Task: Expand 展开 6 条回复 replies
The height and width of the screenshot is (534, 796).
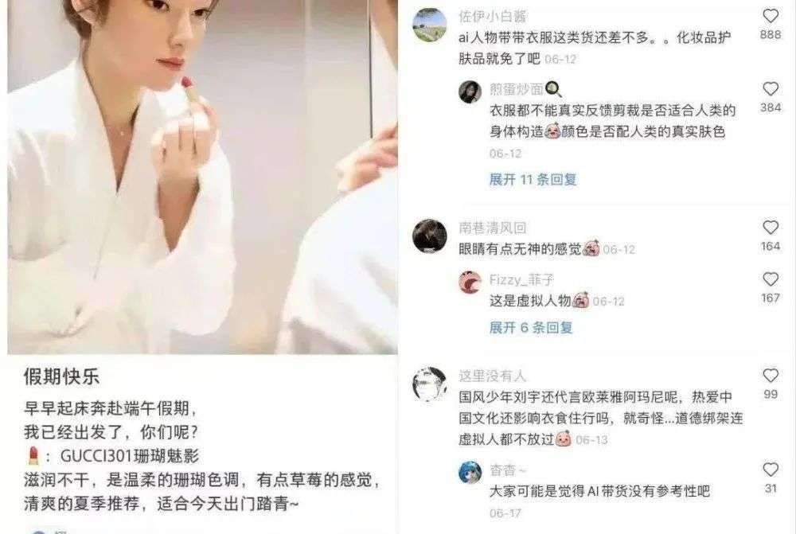Action: [531, 327]
